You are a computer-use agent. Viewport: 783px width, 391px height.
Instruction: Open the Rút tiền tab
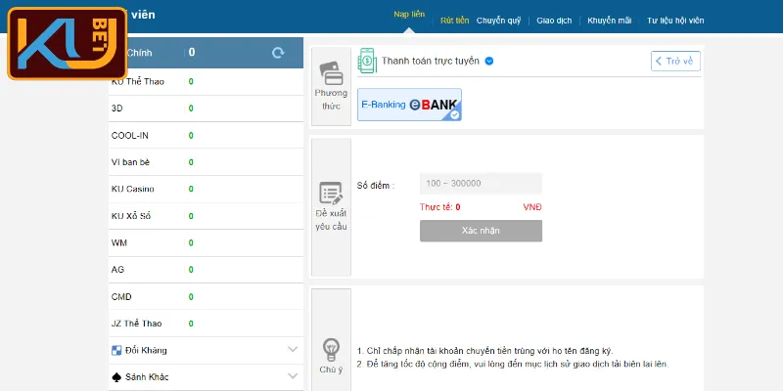(454, 21)
